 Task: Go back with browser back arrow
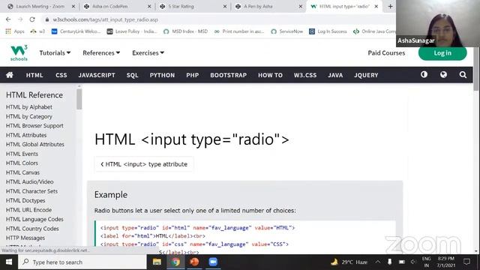coord(8,19)
